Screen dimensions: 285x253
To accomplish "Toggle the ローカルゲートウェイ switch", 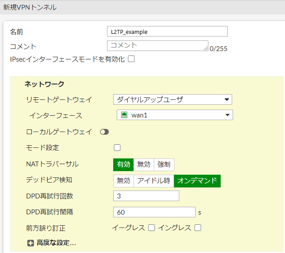I will [x=104, y=132].
